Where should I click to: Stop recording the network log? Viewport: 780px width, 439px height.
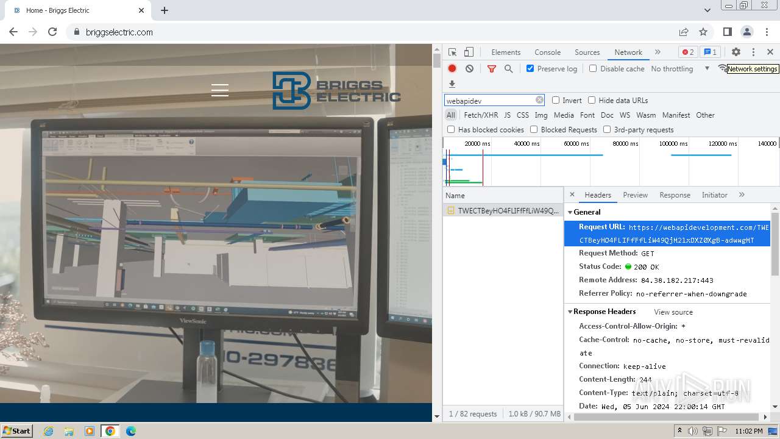click(x=452, y=69)
